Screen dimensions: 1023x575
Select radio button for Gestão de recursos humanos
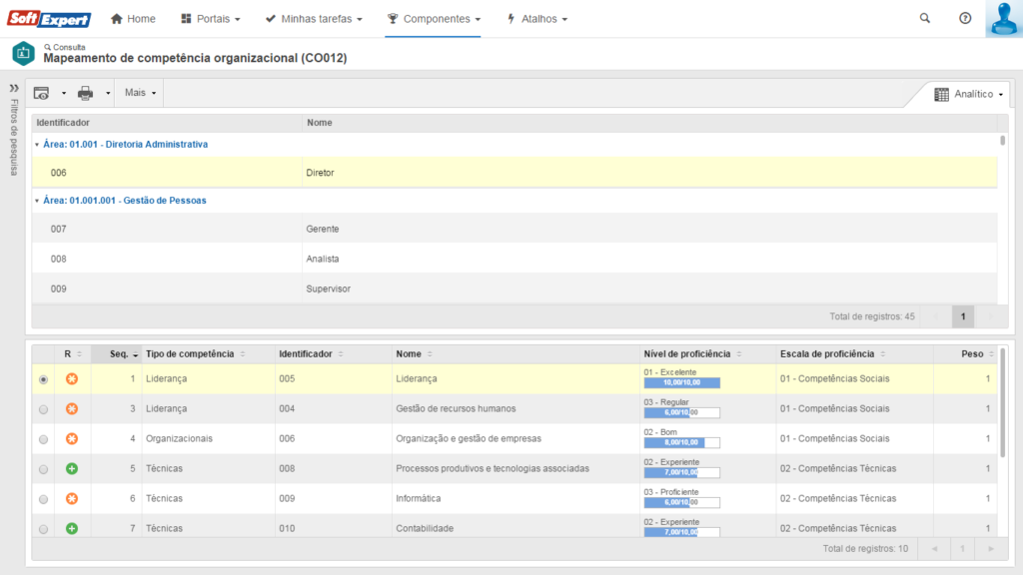(43, 409)
